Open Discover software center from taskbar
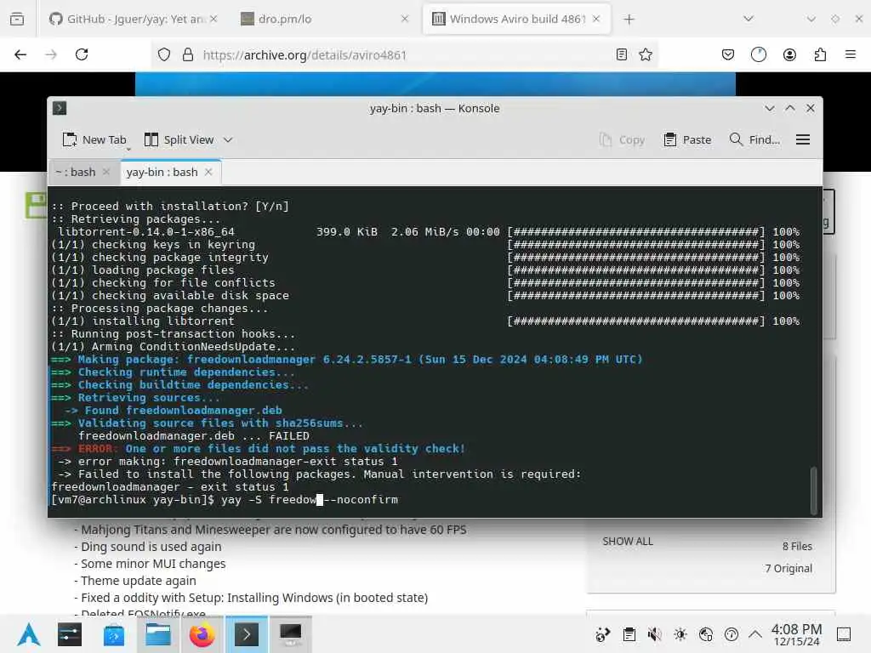This screenshot has height=653, width=871. click(x=114, y=634)
